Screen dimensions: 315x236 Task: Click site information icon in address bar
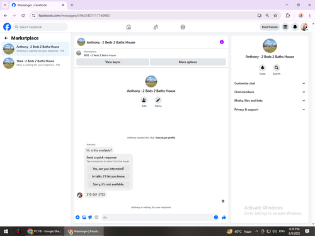[33, 16]
